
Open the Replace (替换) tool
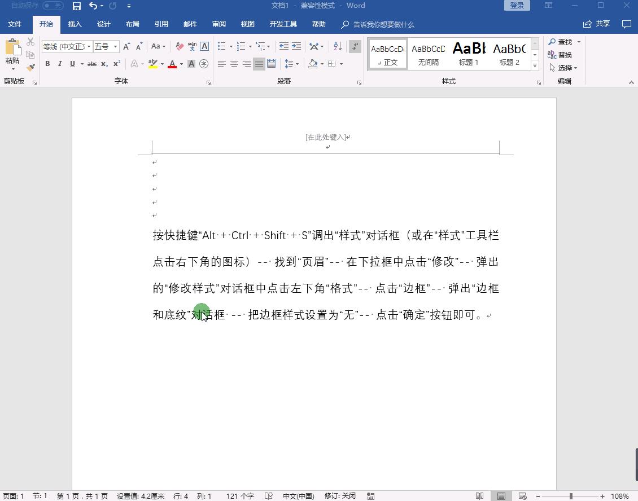pos(565,55)
